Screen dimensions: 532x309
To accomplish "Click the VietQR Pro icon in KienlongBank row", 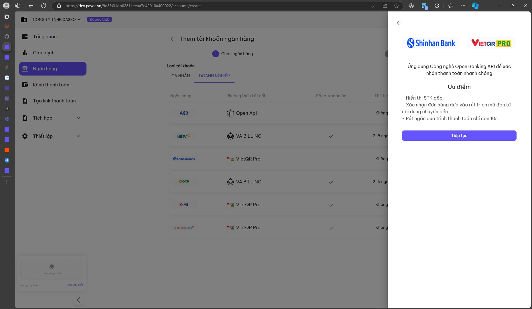I will tap(230, 227).
